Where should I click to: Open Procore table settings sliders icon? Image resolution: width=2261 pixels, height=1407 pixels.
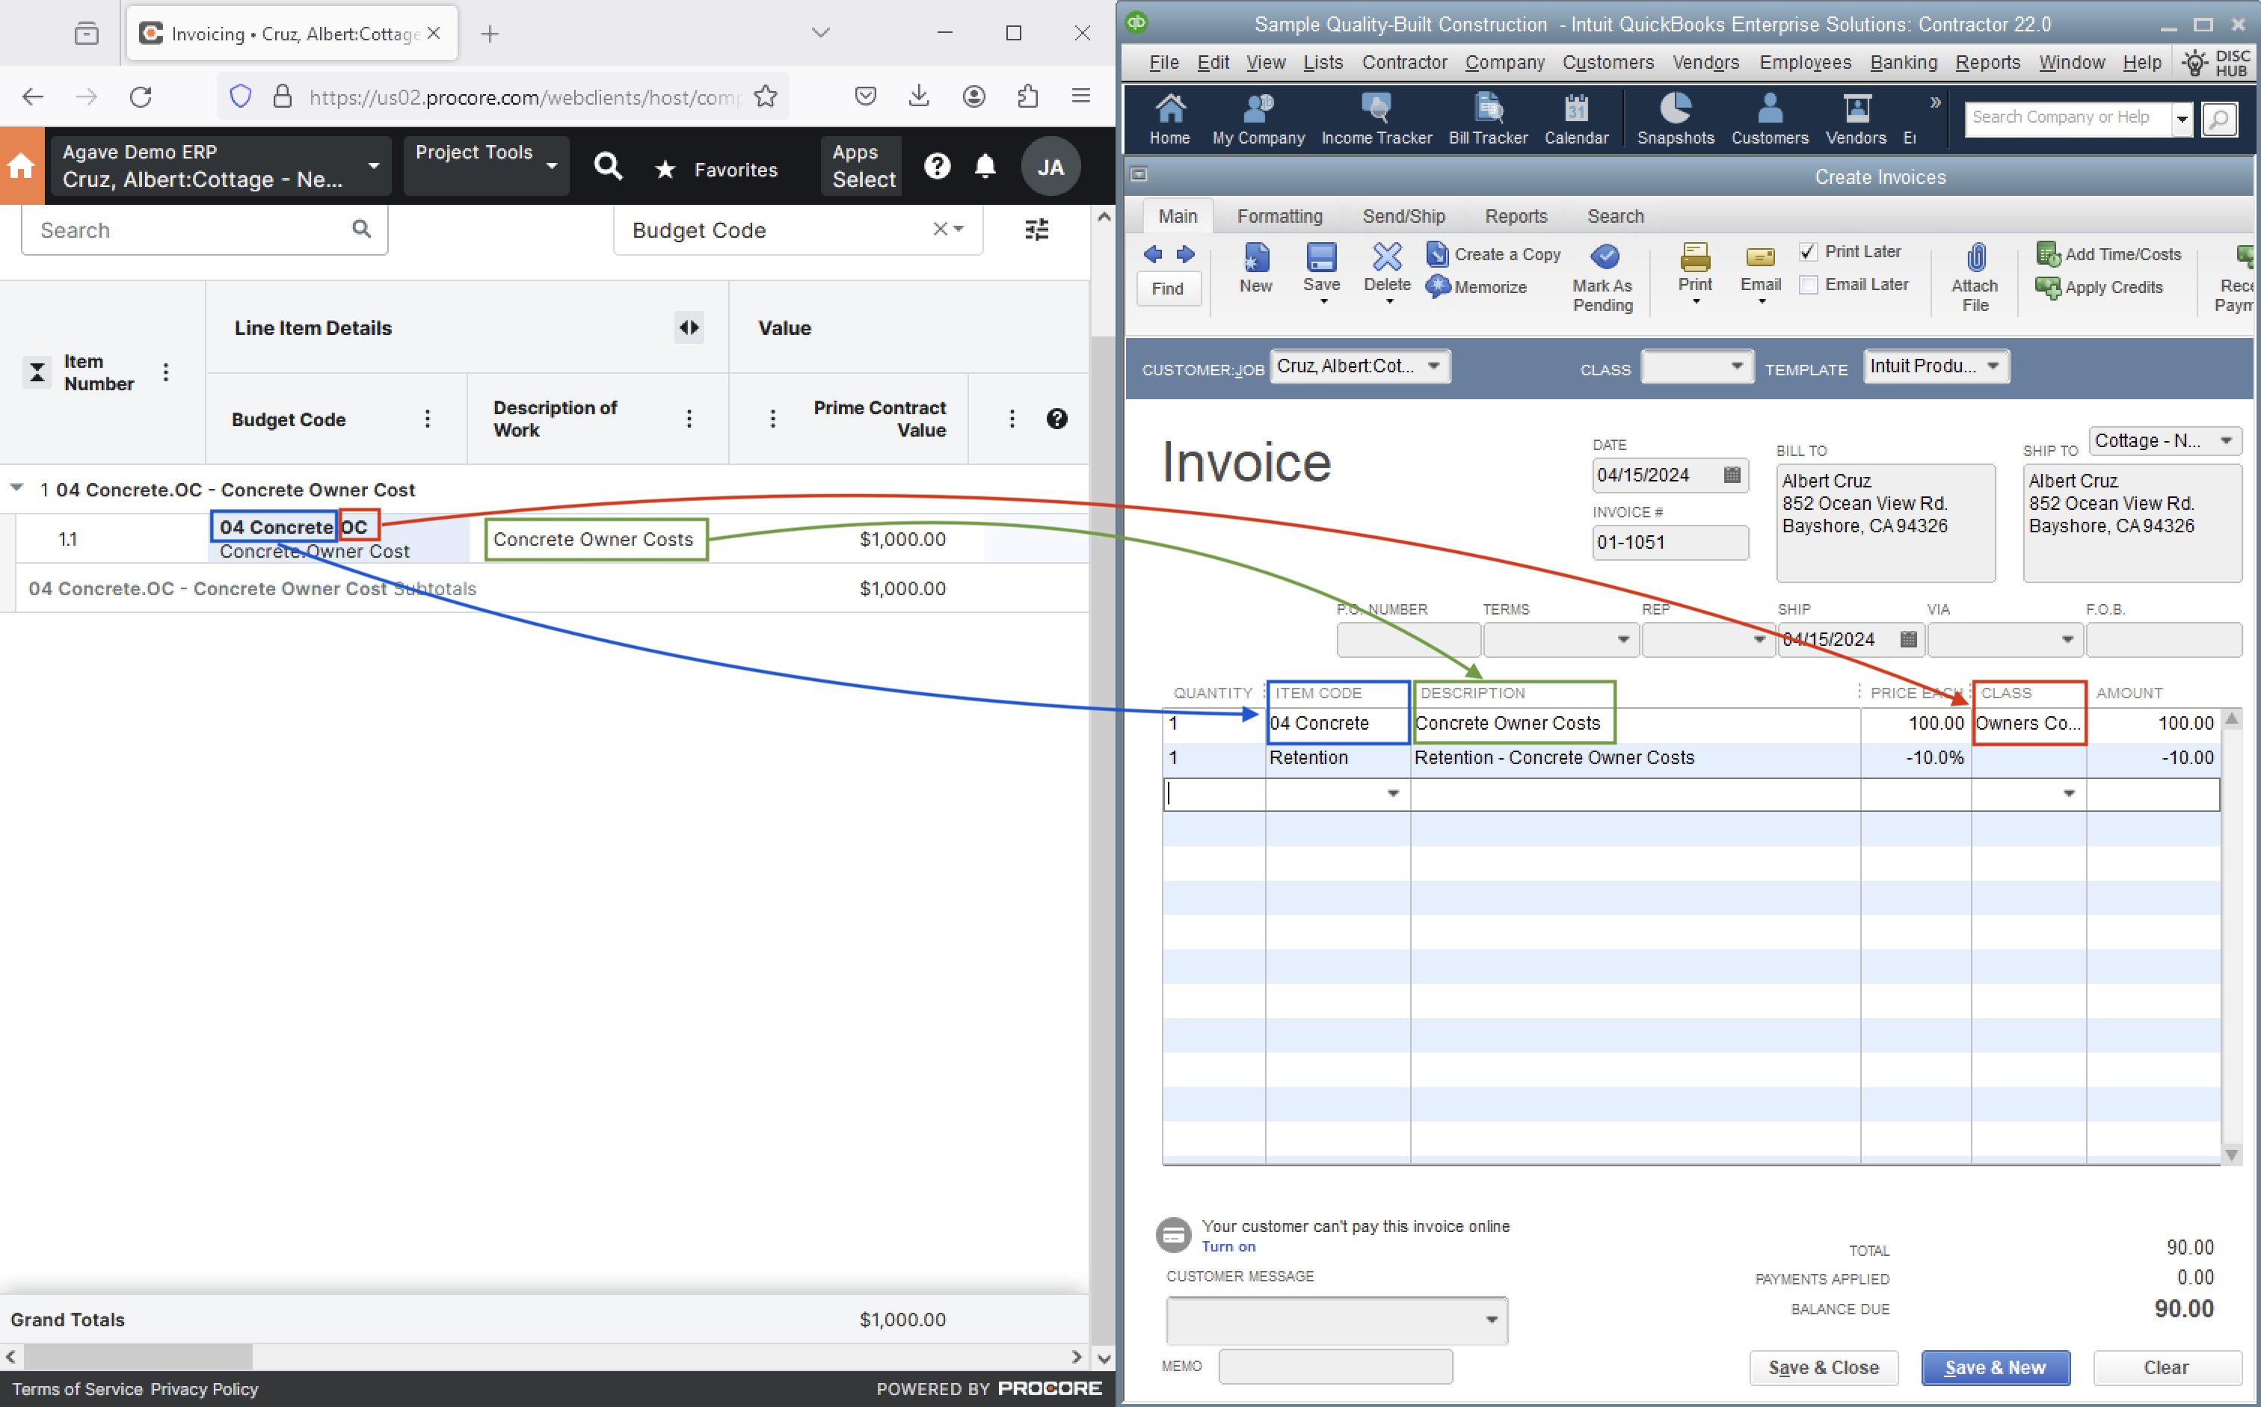coord(1036,229)
